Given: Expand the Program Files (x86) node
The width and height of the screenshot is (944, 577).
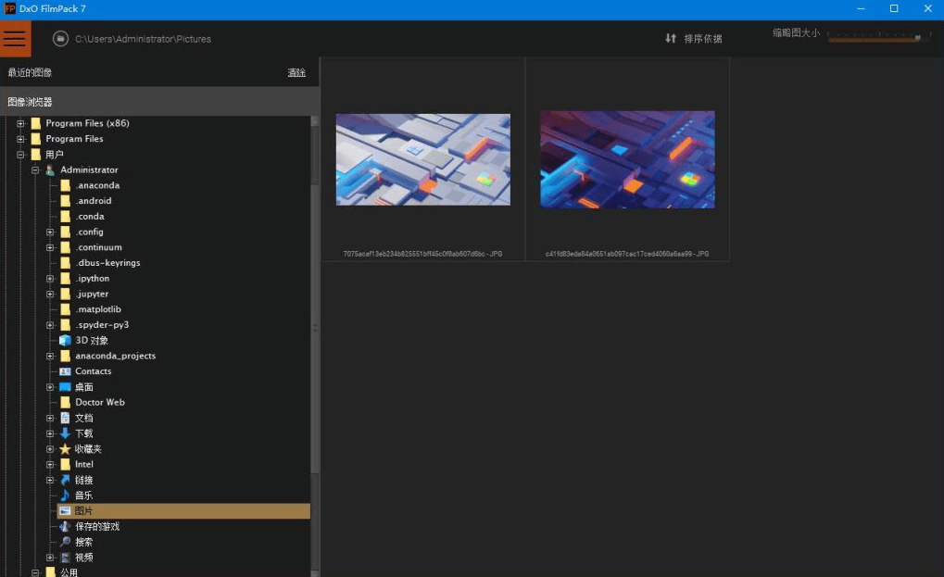Looking at the screenshot, I should (20, 123).
